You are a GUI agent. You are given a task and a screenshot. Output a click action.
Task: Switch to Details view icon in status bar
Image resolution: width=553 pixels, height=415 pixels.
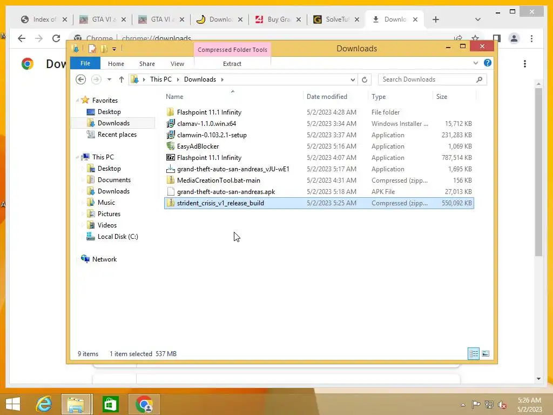[x=473, y=353]
